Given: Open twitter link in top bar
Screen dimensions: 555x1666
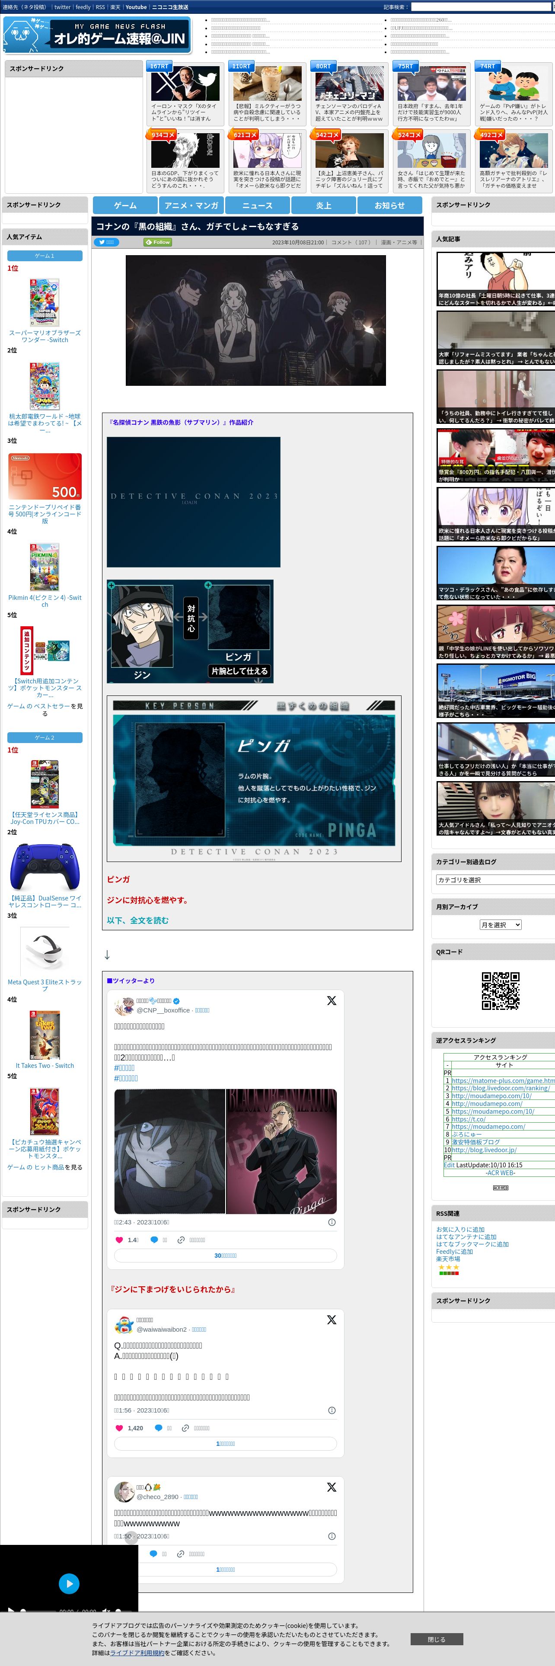Looking at the screenshot, I should tap(62, 7).
